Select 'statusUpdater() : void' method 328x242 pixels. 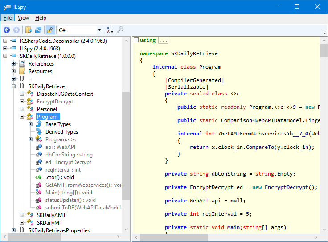coord(70,200)
